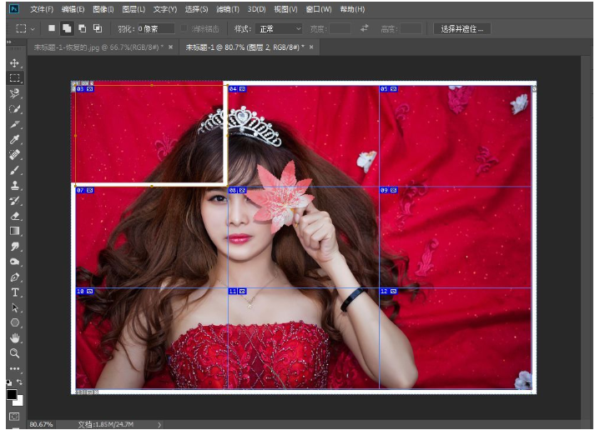Viewport: 595px width, 430px height.
Task: Expand the status bar info arrow
Action: pos(159,424)
